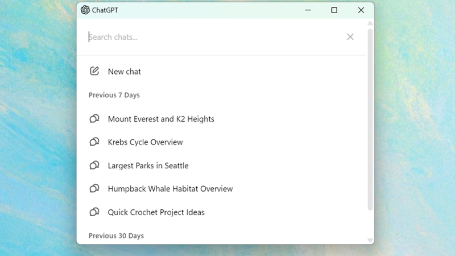Focus the Search chats input field

click(210, 37)
